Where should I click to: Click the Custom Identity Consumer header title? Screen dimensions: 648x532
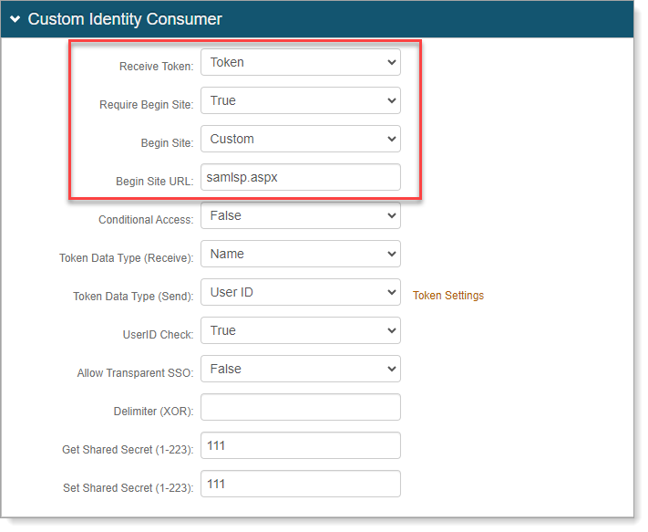tap(125, 19)
